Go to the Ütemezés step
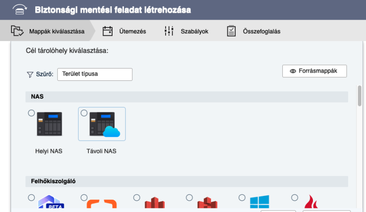The width and height of the screenshot is (366, 212). (124, 31)
